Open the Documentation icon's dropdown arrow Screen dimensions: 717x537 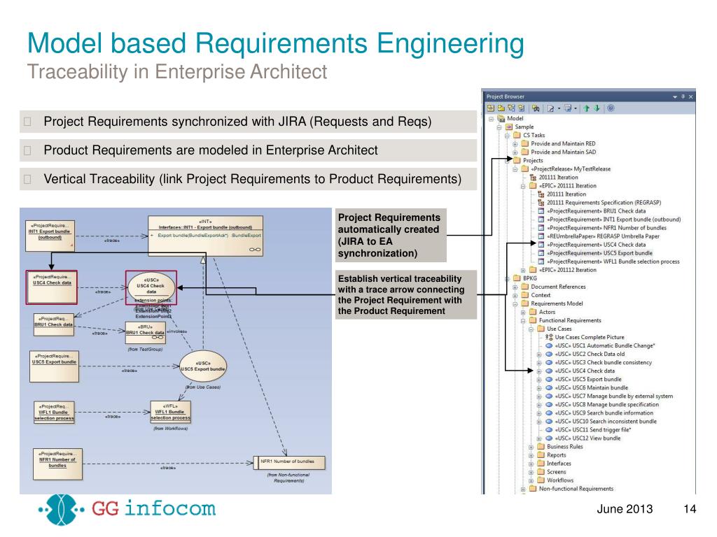tap(559, 108)
